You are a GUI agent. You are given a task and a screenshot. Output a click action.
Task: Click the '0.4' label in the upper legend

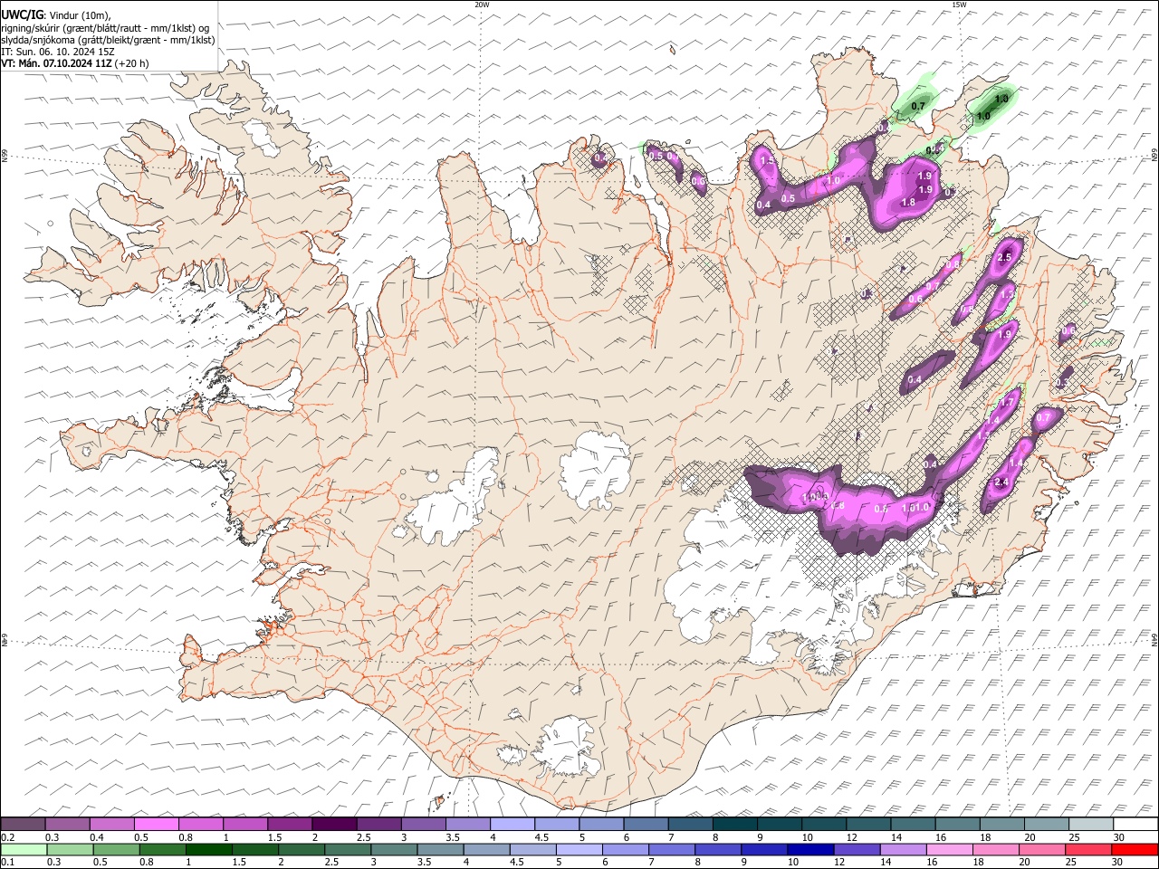(x=97, y=837)
